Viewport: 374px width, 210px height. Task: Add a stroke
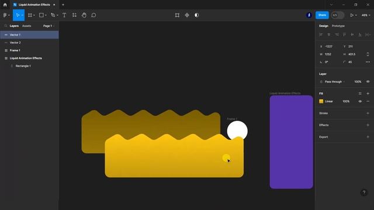pos(368,113)
